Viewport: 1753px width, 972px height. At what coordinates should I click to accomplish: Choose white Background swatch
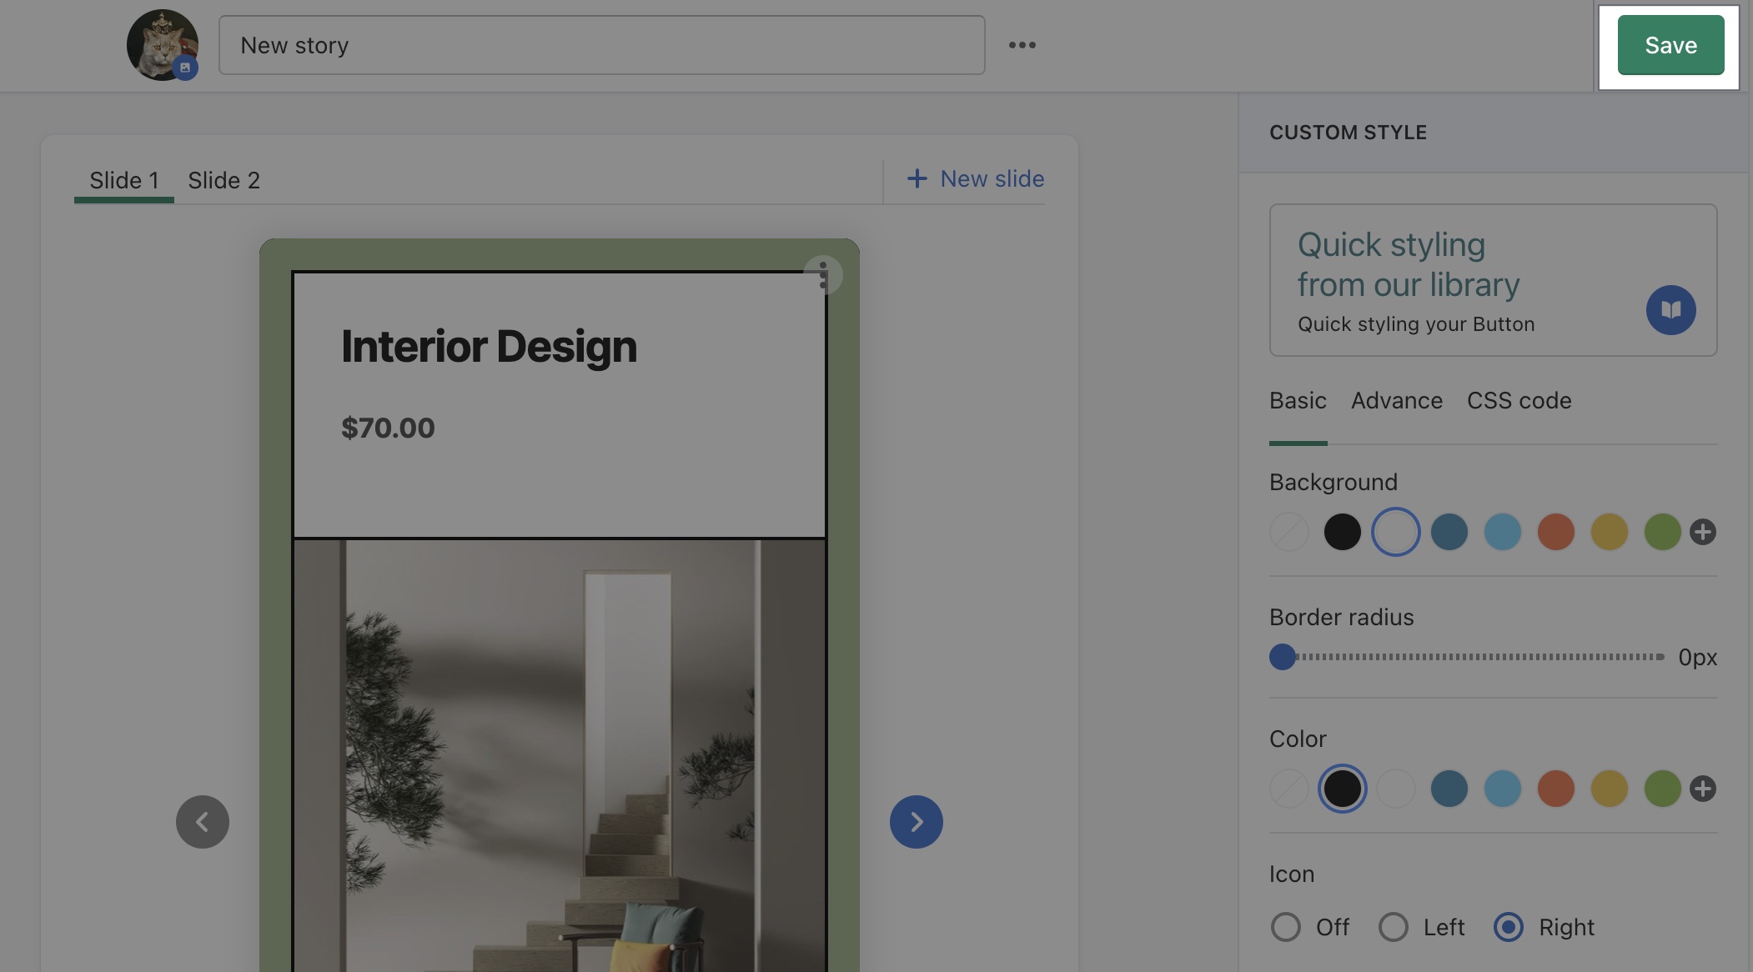point(1396,532)
